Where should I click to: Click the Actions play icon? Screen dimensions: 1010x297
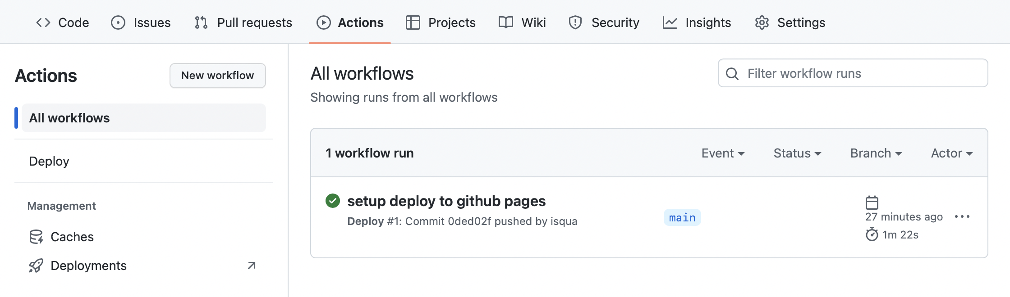pos(323,22)
